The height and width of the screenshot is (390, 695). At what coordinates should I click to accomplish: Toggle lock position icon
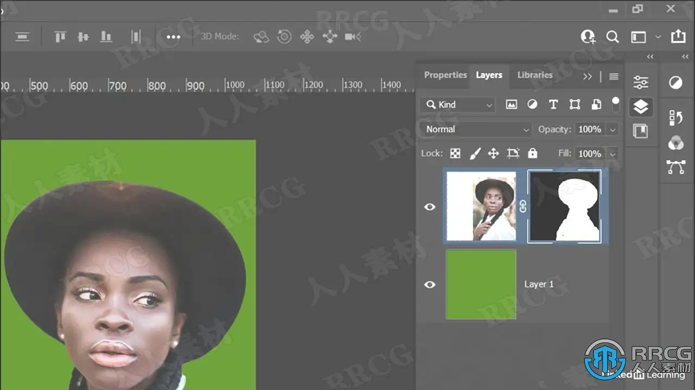pos(493,153)
